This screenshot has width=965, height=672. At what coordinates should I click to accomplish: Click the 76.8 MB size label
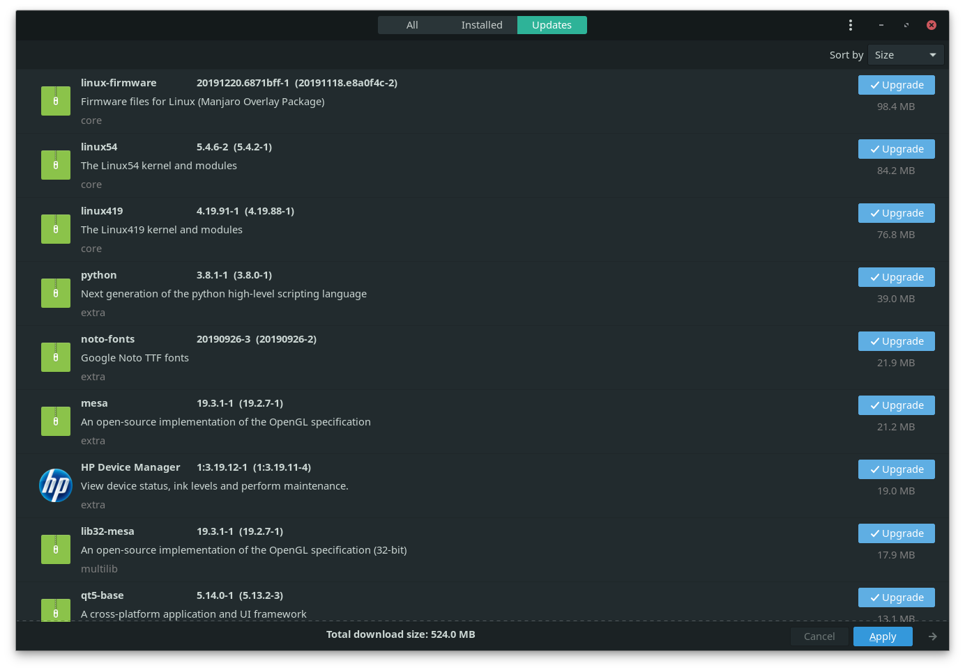[896, 235]
